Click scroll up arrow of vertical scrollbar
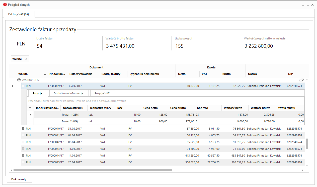 [307, 79]
